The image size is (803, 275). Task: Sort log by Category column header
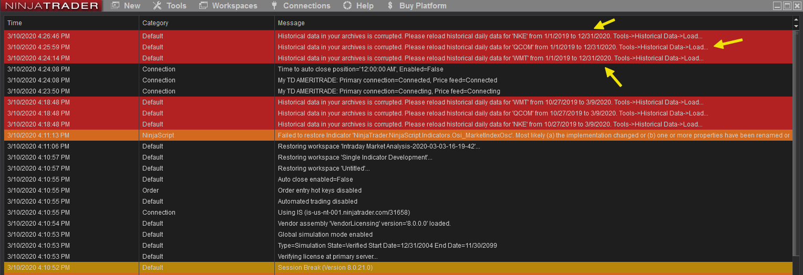click(x=206, y=23)
